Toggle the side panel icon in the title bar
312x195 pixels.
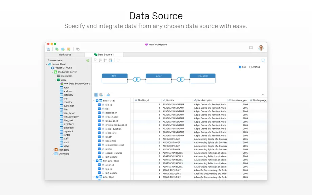pyautogui.click(x=251, y=47)
